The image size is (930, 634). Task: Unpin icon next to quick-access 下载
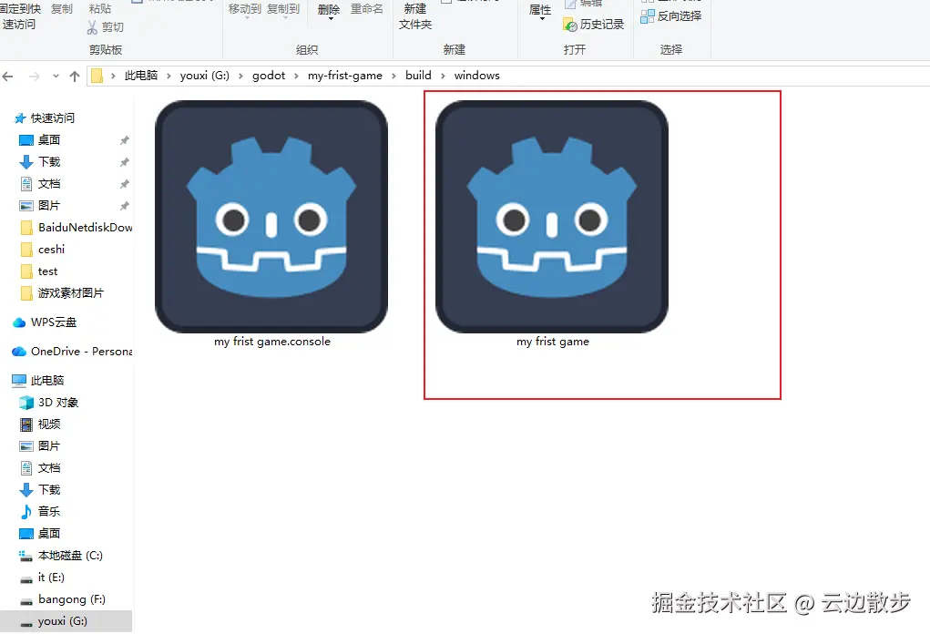pos(125,162)
